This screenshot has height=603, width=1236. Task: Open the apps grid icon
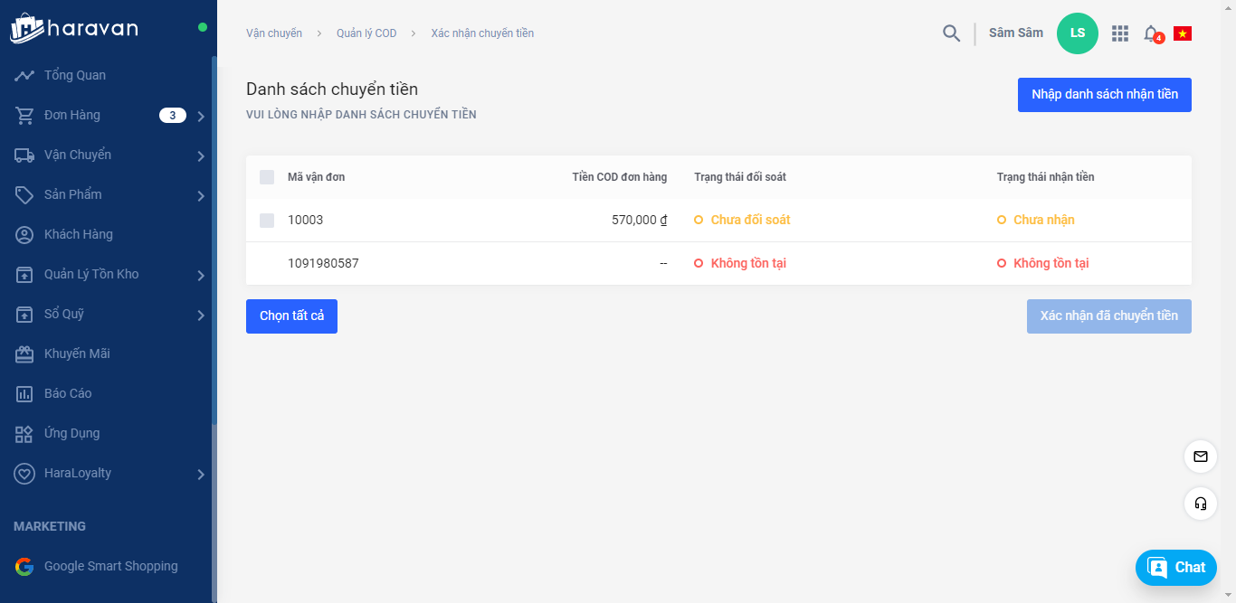point(1120,33)
